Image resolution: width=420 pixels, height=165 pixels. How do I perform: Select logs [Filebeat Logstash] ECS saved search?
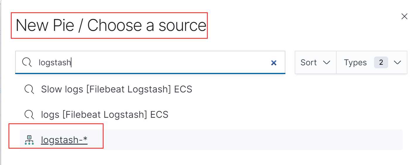(x=104, y=115)
